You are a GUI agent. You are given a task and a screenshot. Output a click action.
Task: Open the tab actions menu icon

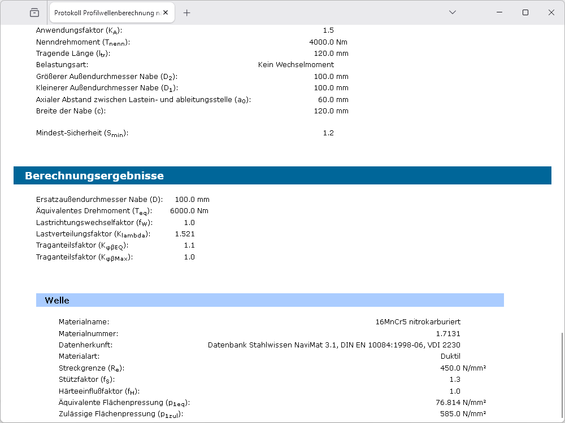pyautogui.click(x=34, y=12)
